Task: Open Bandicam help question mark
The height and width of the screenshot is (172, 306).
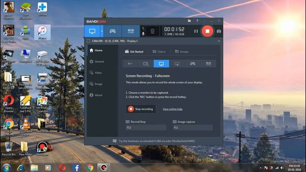Action: (x=197, y=21)
